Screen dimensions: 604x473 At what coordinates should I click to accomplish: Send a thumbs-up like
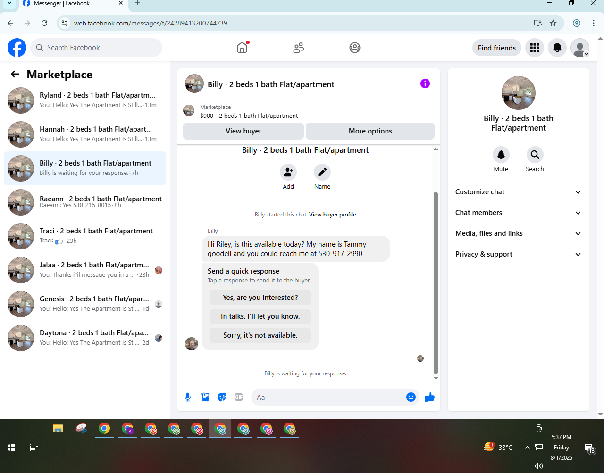click(x=429, y=397)
